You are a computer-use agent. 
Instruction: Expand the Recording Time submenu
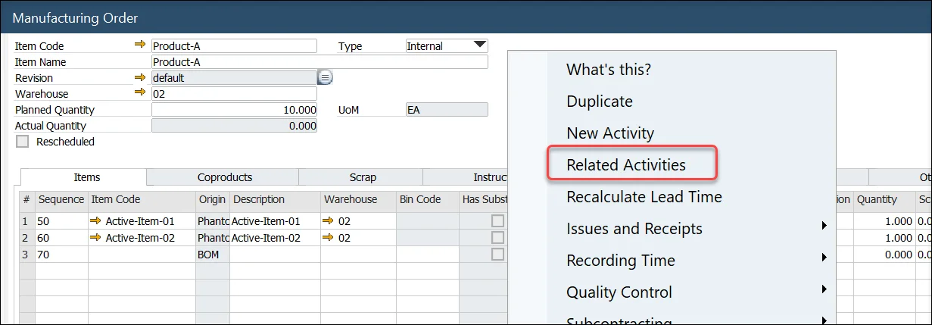point(823,261)
